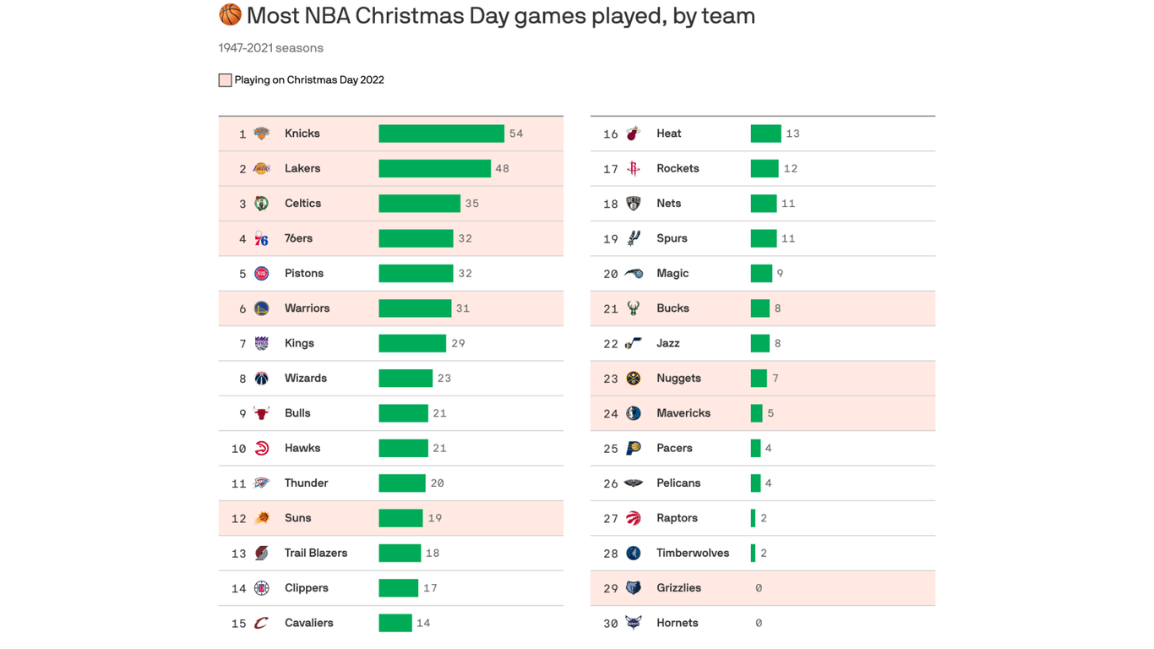
Task: Click the Hornets team logo
Action: point(634,623)
